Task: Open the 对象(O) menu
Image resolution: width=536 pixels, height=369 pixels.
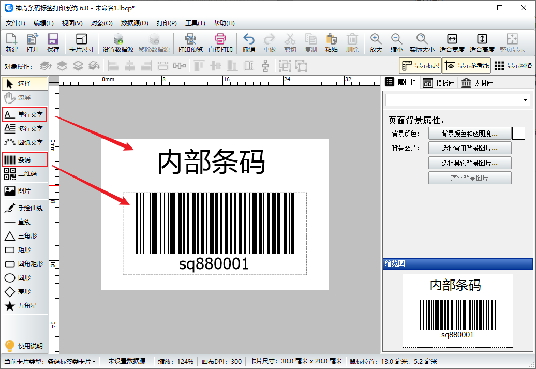Action: [x=101, y=23]
